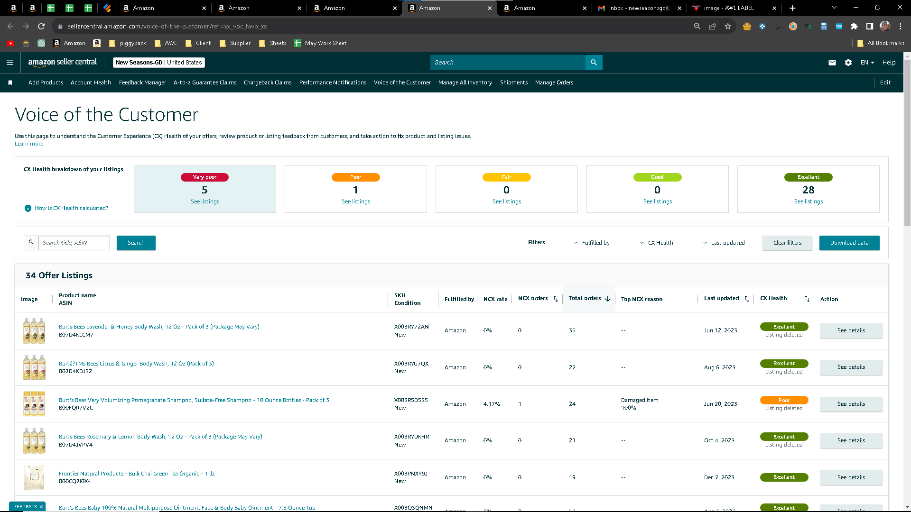Image resolution: width=911 pixels, height=512 pixels.
Task: Go to Account Health
Action: 91,83
